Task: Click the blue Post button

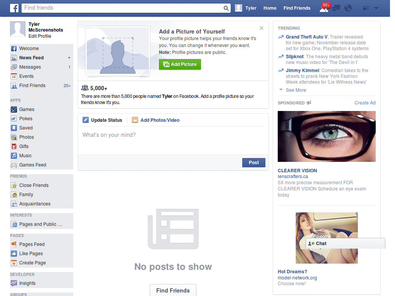Action: [254, 163]
